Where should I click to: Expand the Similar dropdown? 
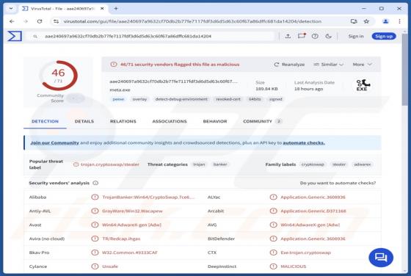(x=329, y=64)
